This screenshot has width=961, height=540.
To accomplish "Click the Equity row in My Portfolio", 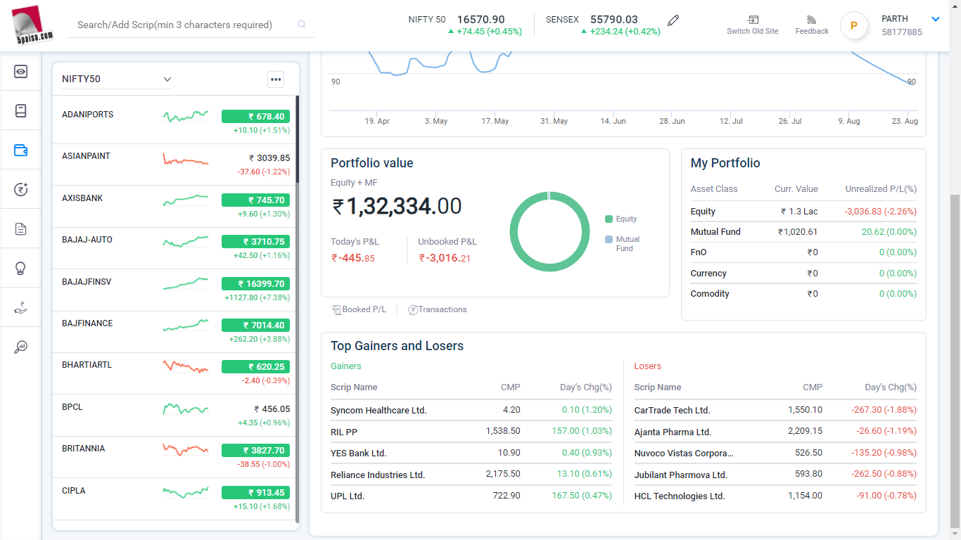I will pyautogui.click(x=803, y=212).
